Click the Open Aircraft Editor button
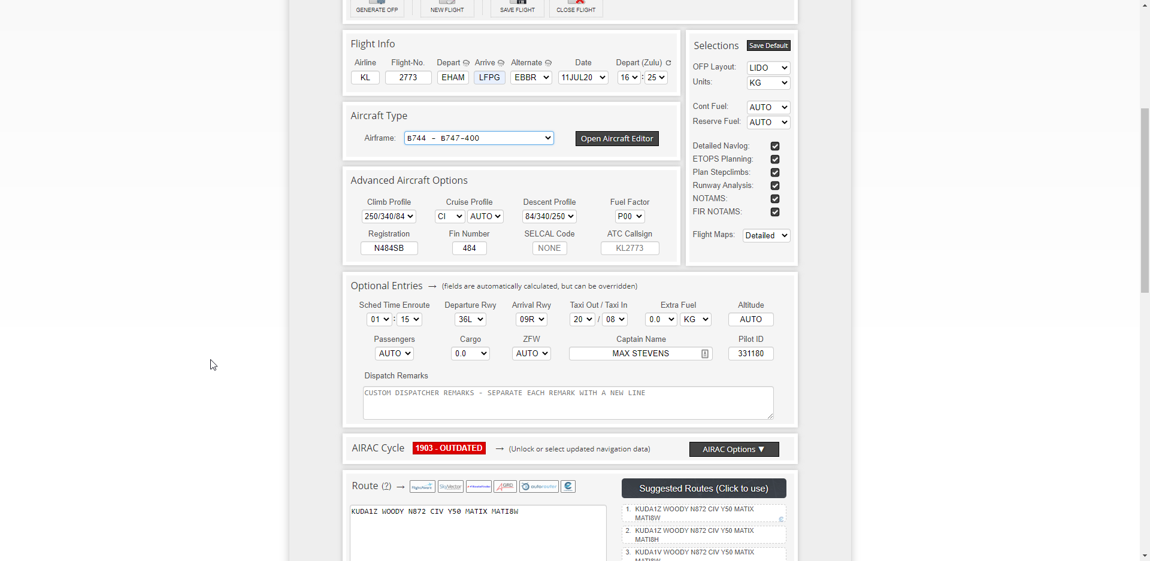The width and height of the screenshot is (1150, 561). 617,139
